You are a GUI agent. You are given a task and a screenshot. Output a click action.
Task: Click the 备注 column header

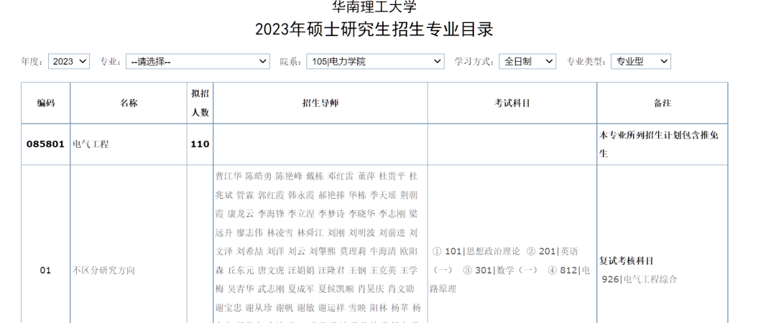(x=662, y=103)
